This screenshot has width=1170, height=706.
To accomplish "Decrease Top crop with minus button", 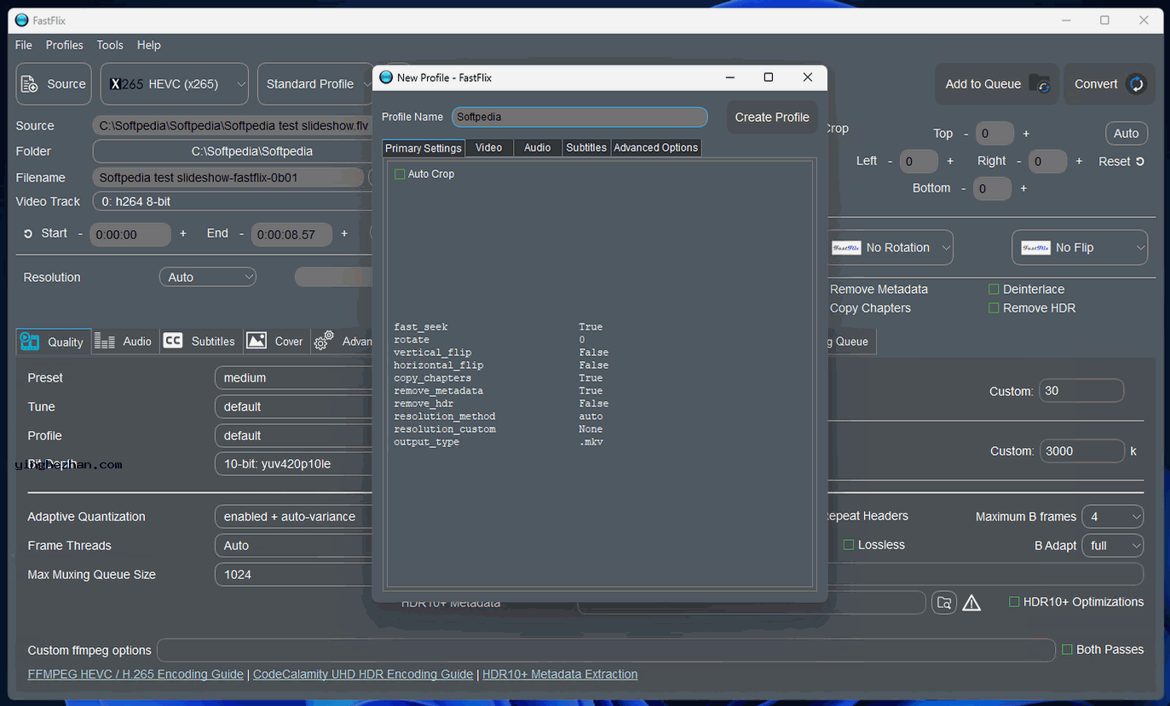I will tap(966, 134).
